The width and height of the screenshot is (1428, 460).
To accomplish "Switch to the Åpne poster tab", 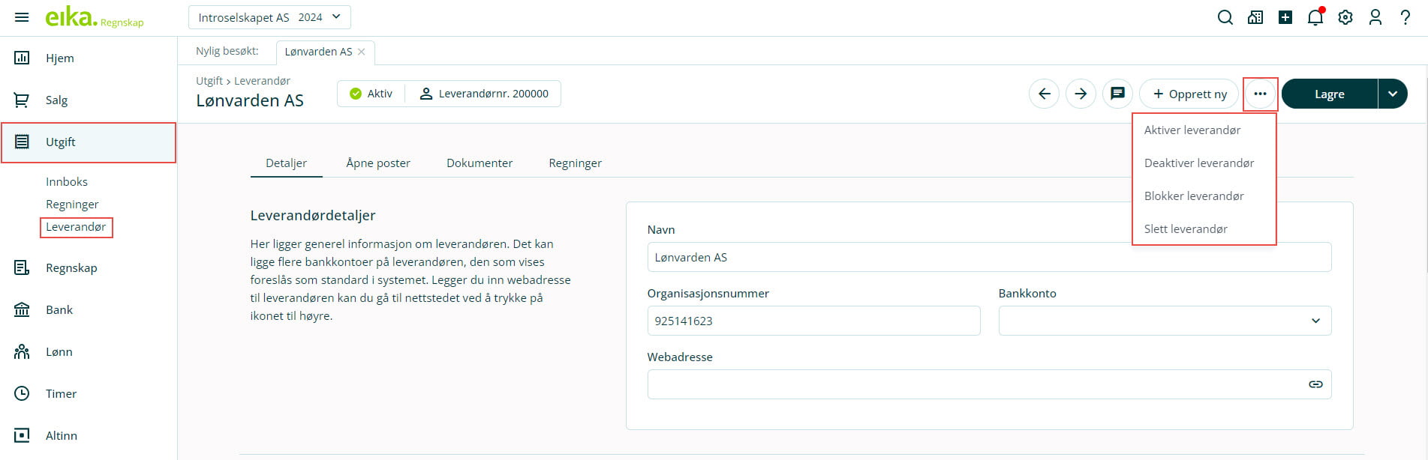I will pos(378,163).
